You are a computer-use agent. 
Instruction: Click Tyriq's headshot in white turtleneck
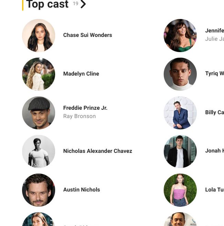tap(180, 74)
